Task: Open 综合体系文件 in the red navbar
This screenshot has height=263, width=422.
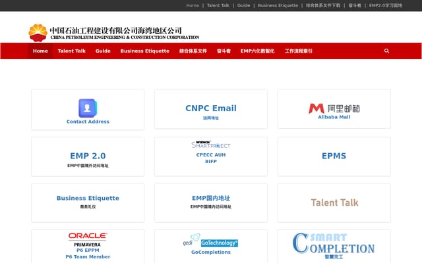Action: click(193, 51)
